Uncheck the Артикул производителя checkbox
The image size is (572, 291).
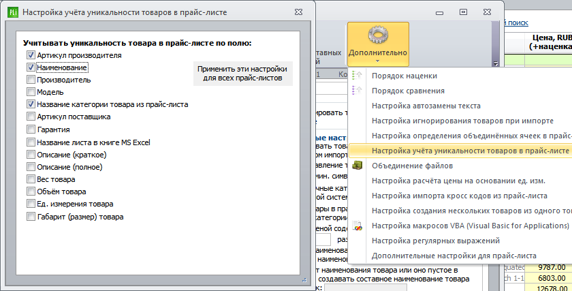[x=31, y=55]
